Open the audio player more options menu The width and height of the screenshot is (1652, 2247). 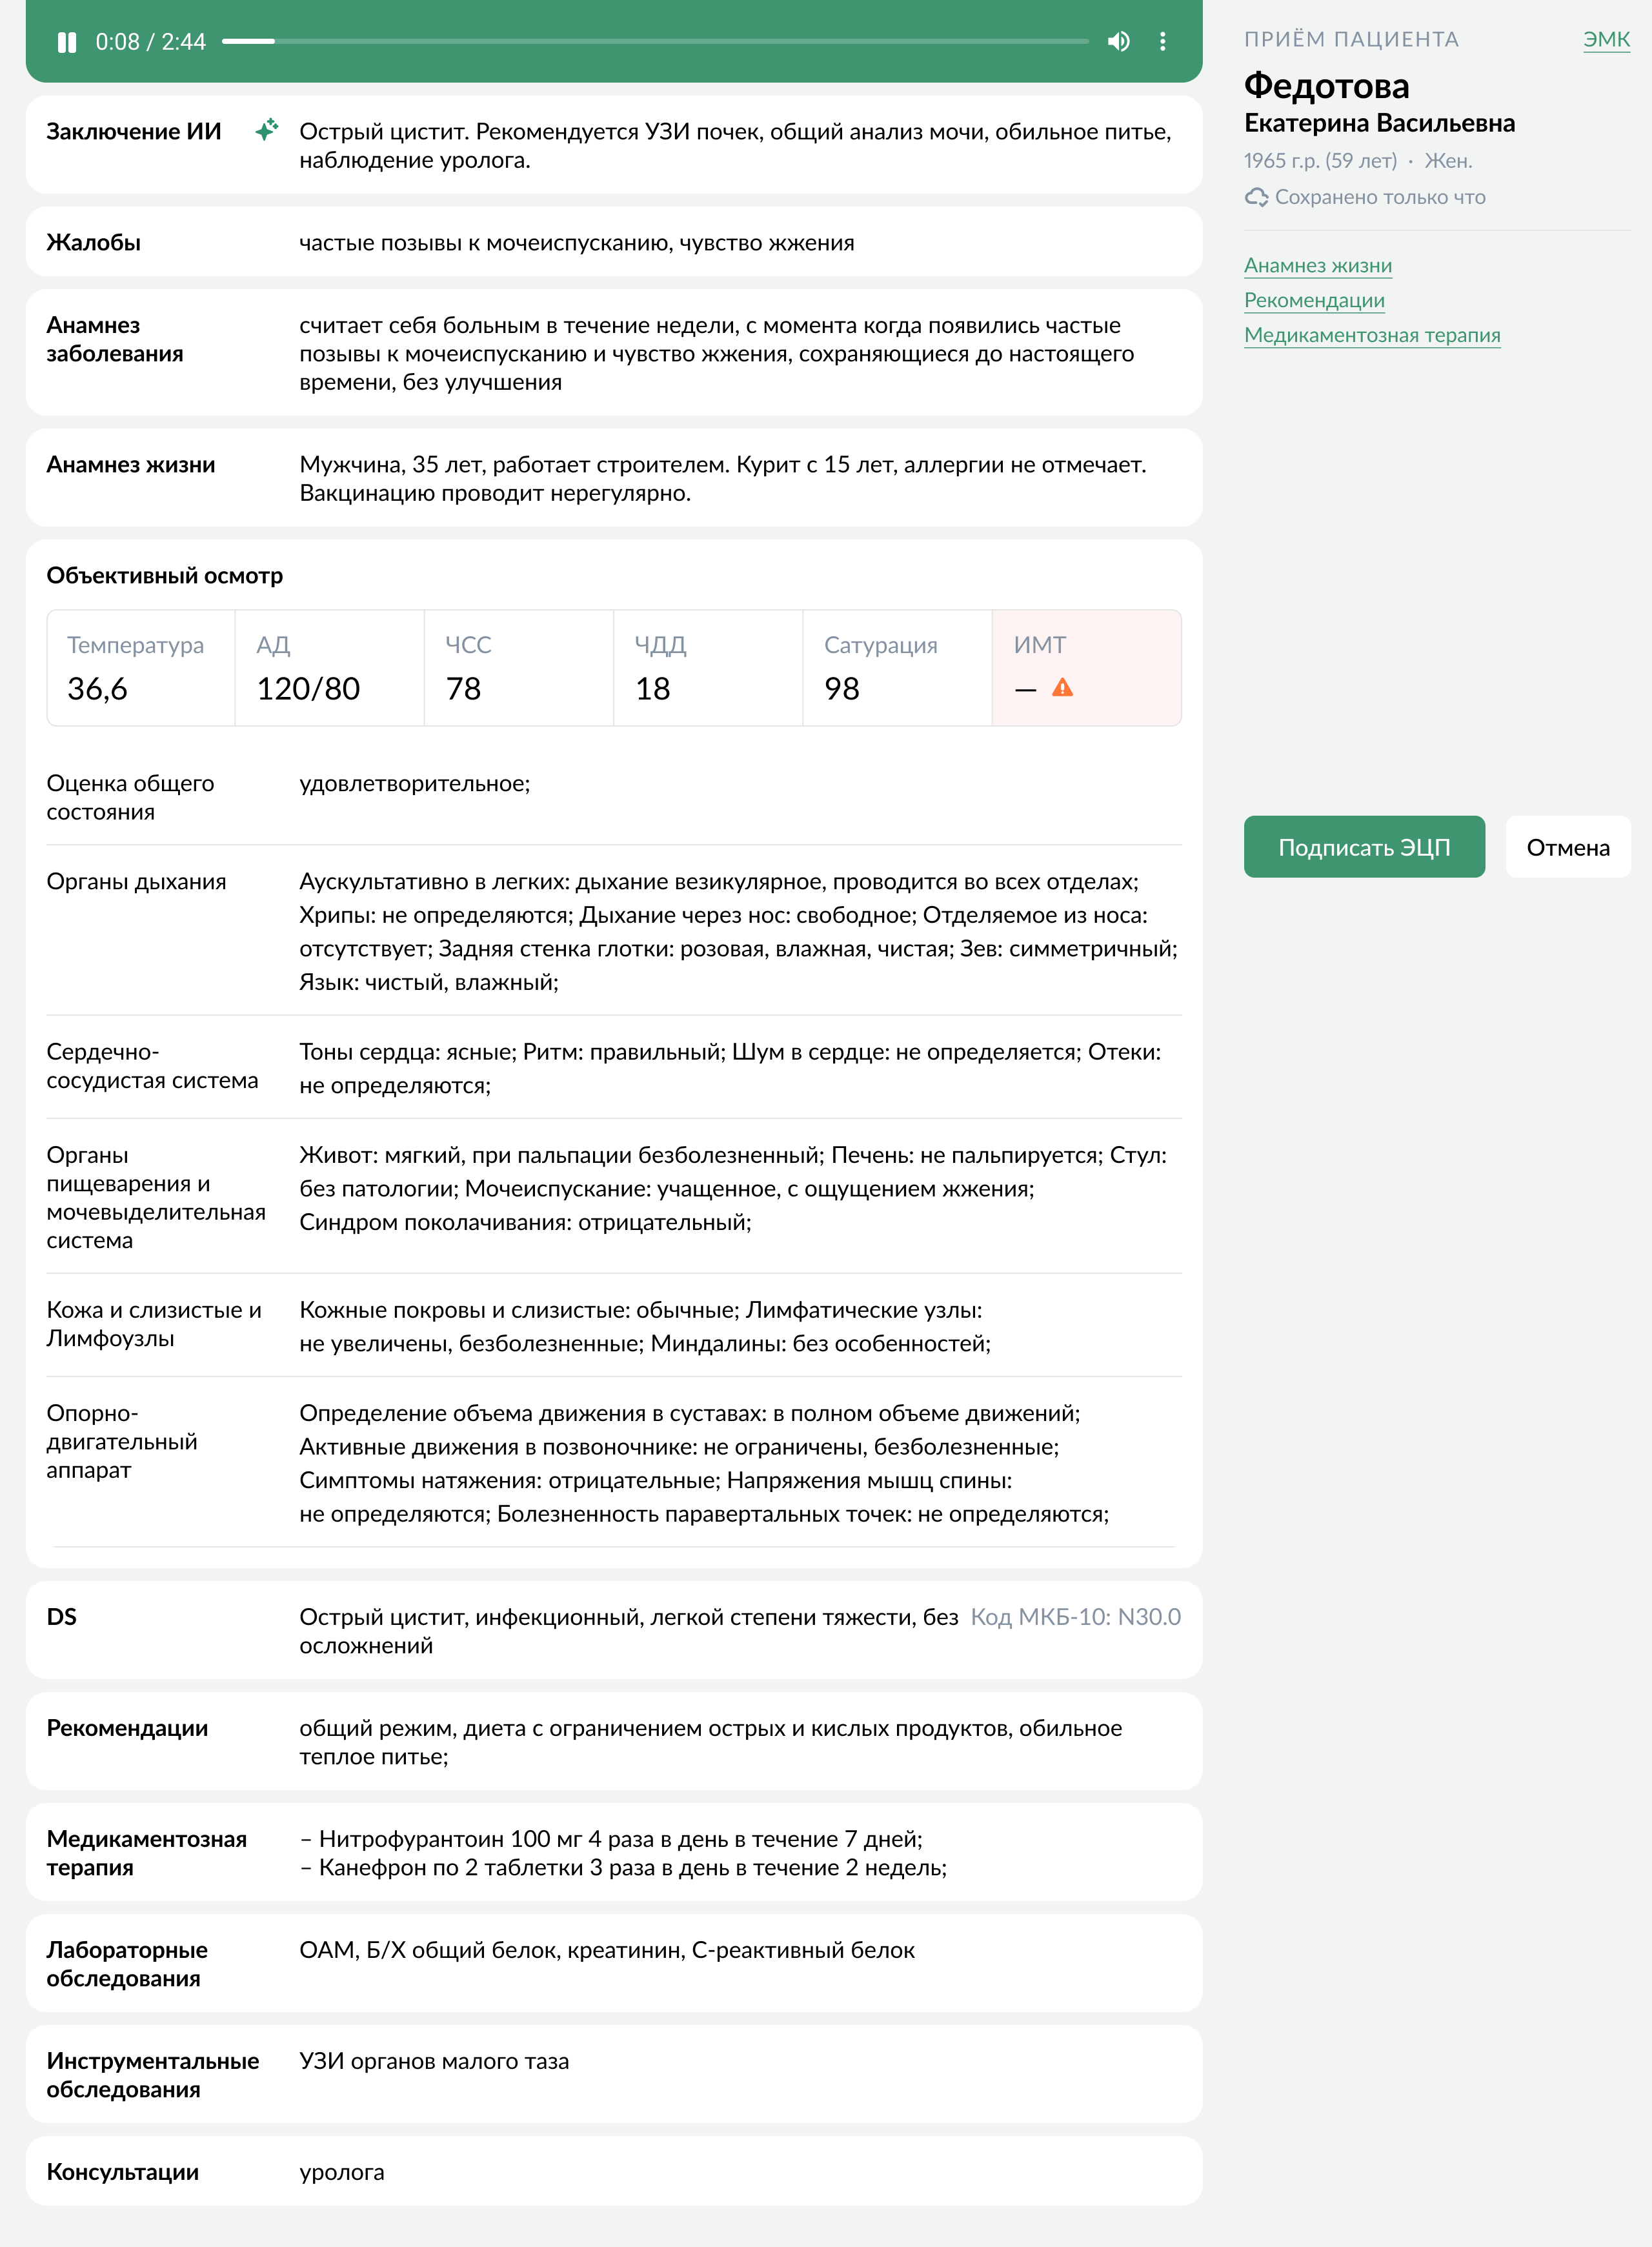pos(1162,42)
